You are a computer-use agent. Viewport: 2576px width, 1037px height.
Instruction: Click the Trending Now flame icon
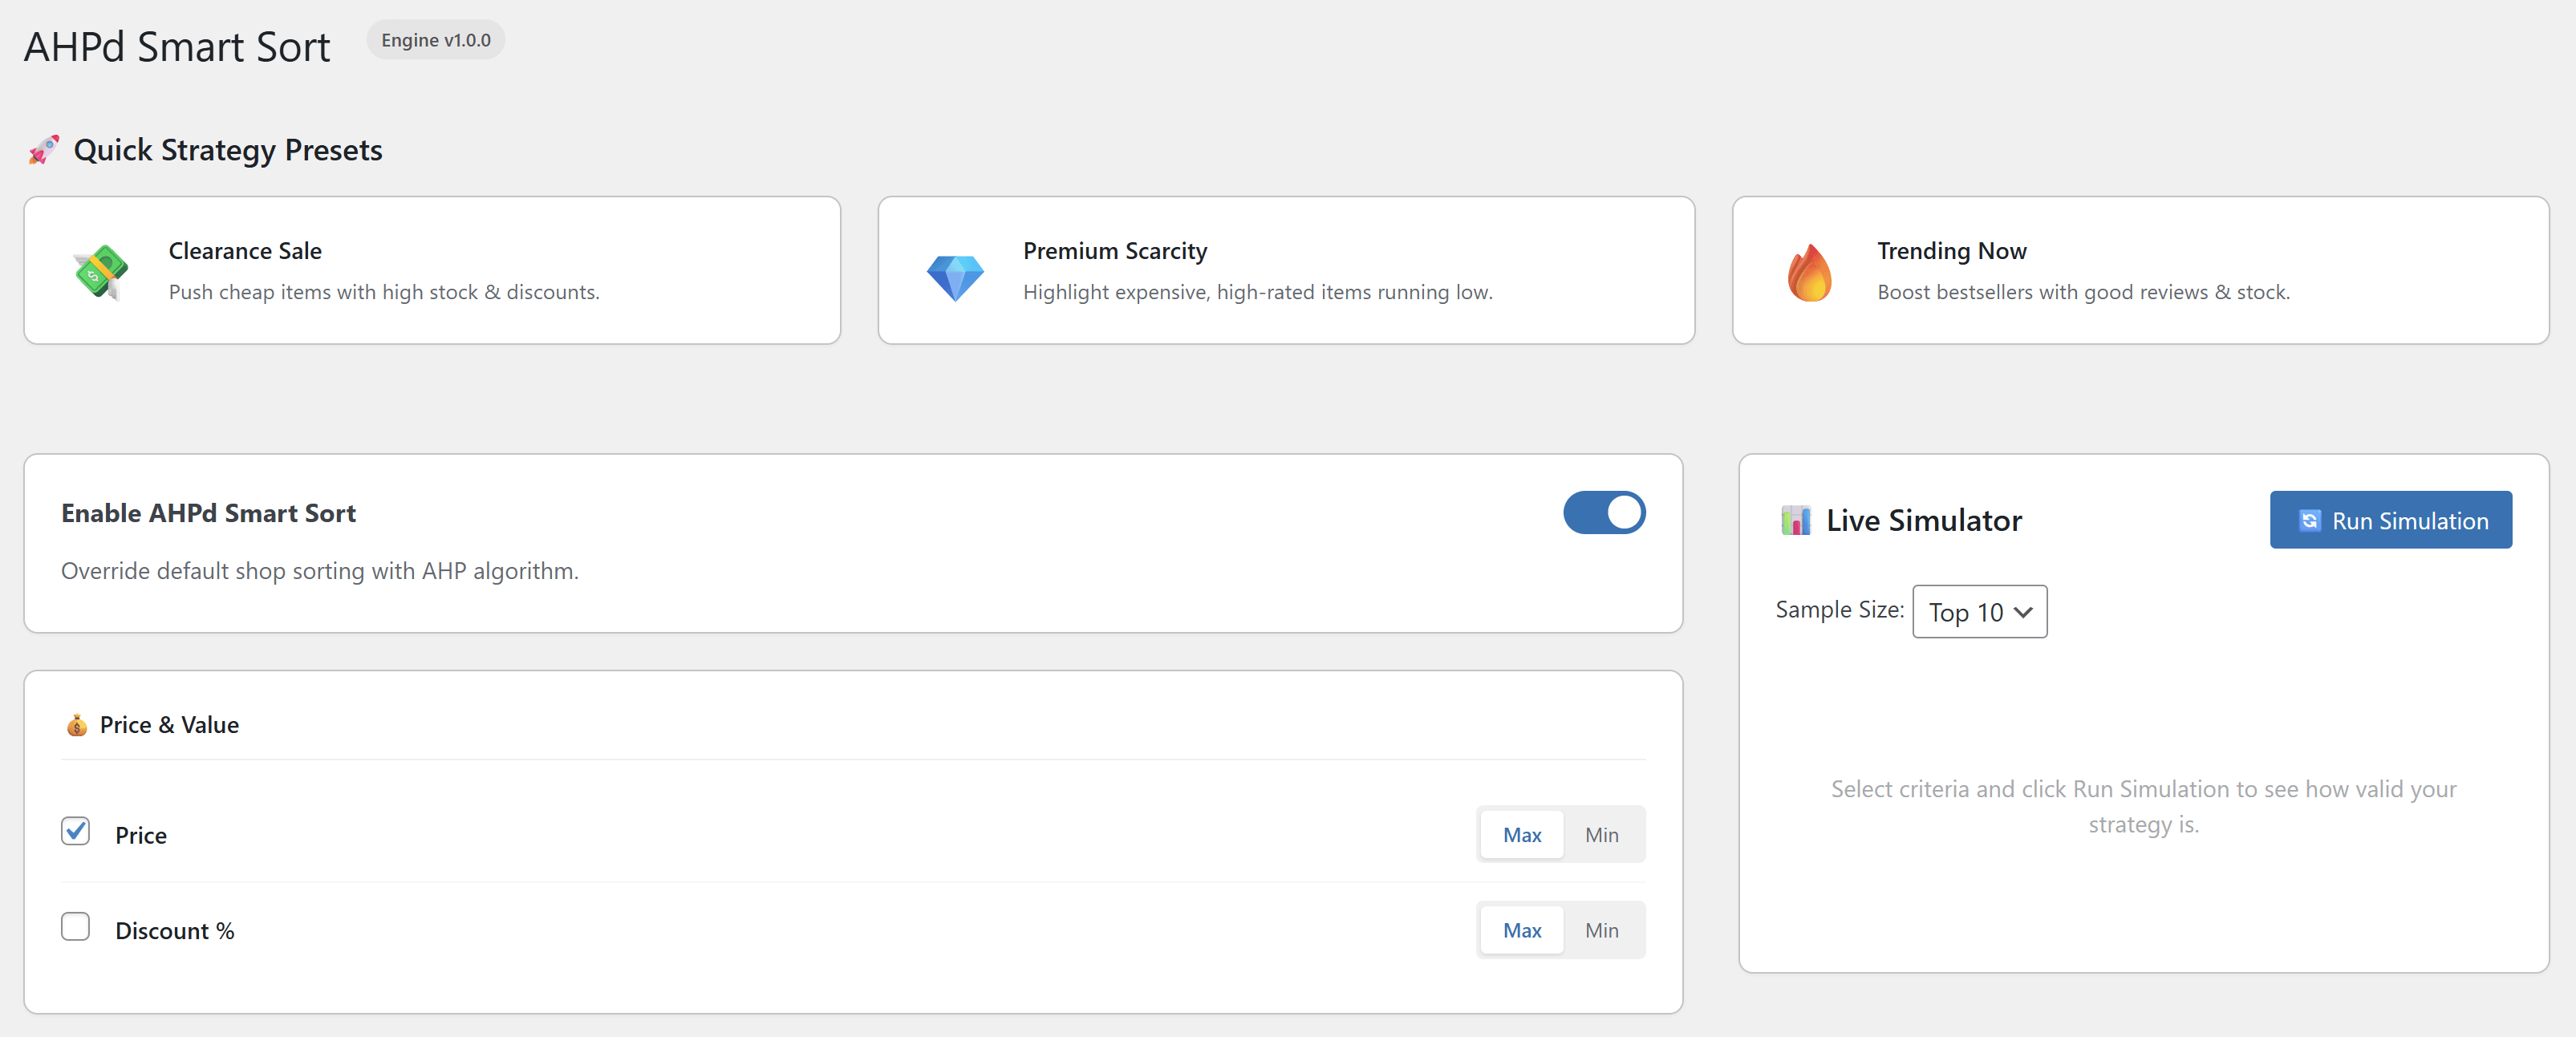(1809, 272)
